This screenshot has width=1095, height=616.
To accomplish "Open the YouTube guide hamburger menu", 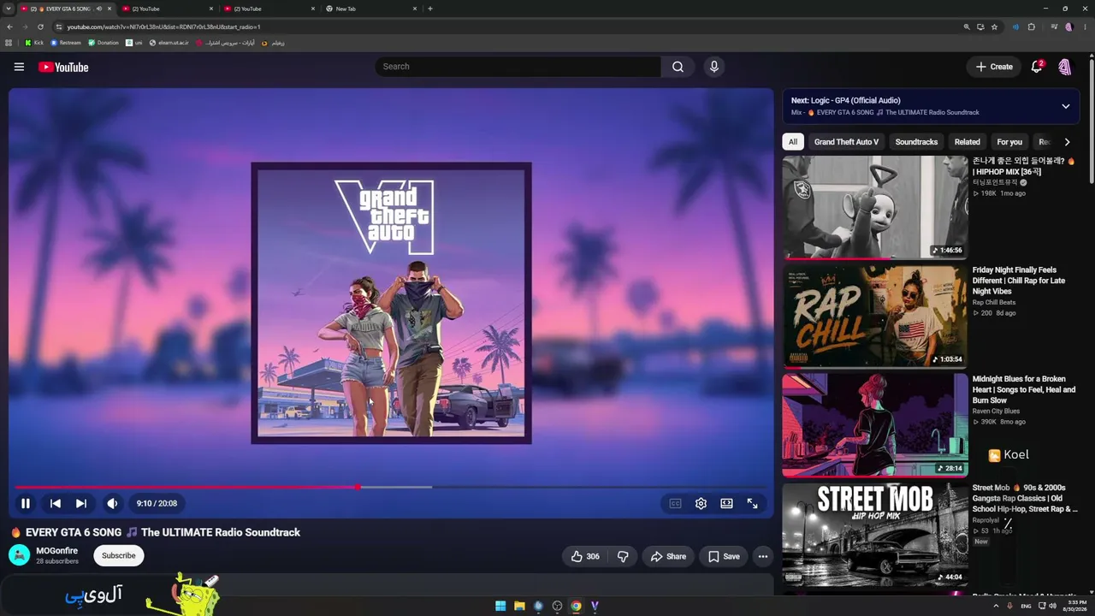I will [x=19, y=67].
